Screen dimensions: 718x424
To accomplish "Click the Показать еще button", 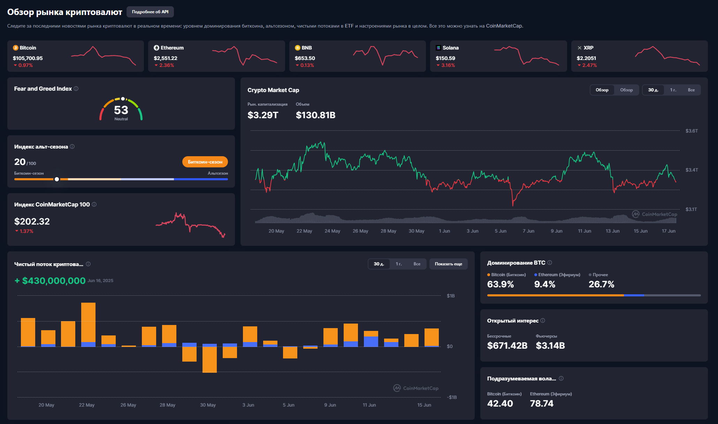I will pyautogui.click(x=449, y=264).
